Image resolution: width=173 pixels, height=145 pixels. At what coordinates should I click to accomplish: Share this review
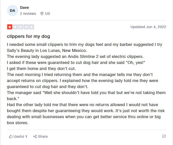pyautogui.click(x=41, y=136)
